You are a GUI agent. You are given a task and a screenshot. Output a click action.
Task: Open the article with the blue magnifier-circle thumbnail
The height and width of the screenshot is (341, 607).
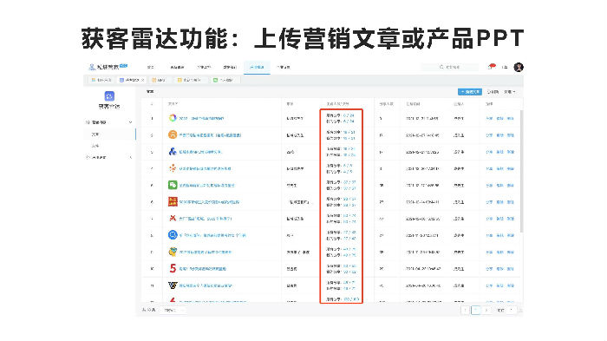point(173,235)
